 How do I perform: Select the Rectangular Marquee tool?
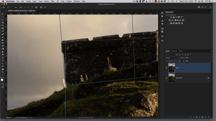[3, 17]
